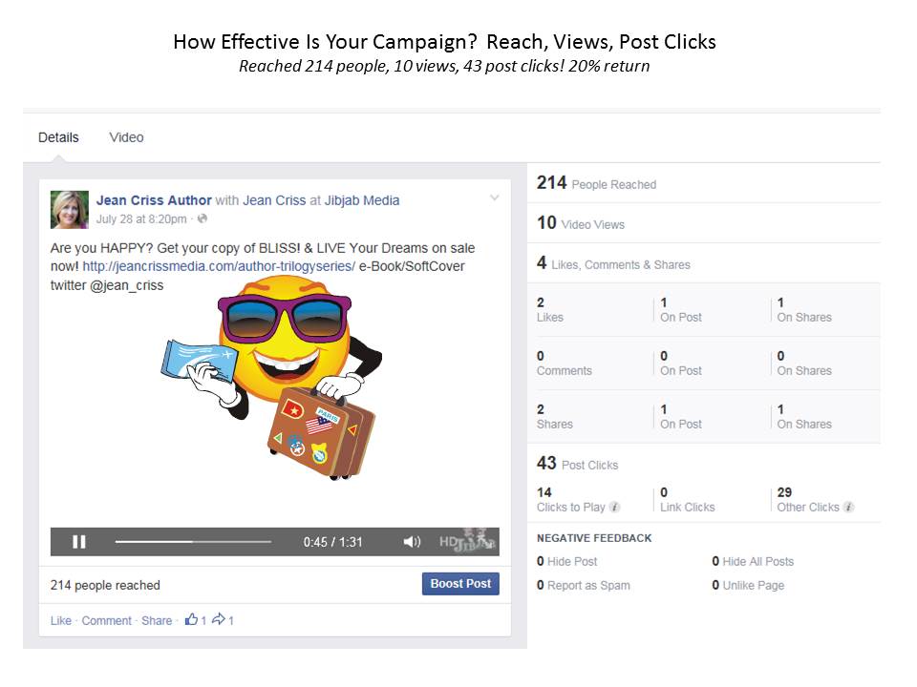Click the video's sun character image
This screenshot has height=687, width=917.
271,378
